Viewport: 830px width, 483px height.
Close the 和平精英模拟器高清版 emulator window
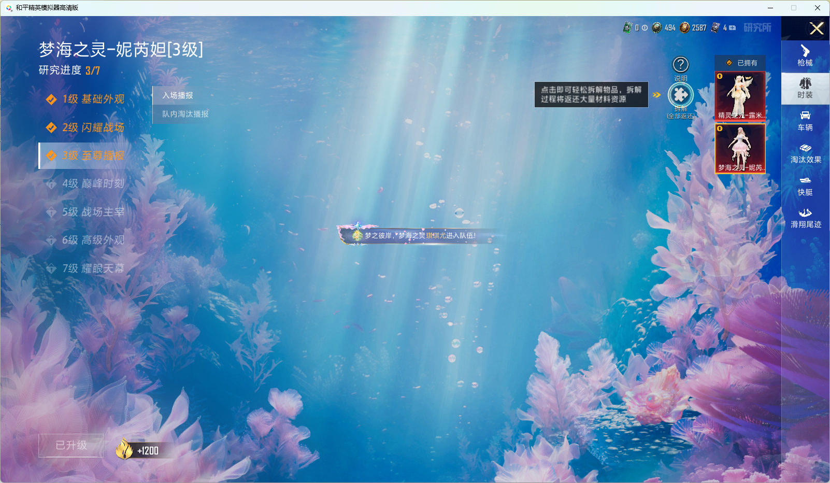pos(818,8)
